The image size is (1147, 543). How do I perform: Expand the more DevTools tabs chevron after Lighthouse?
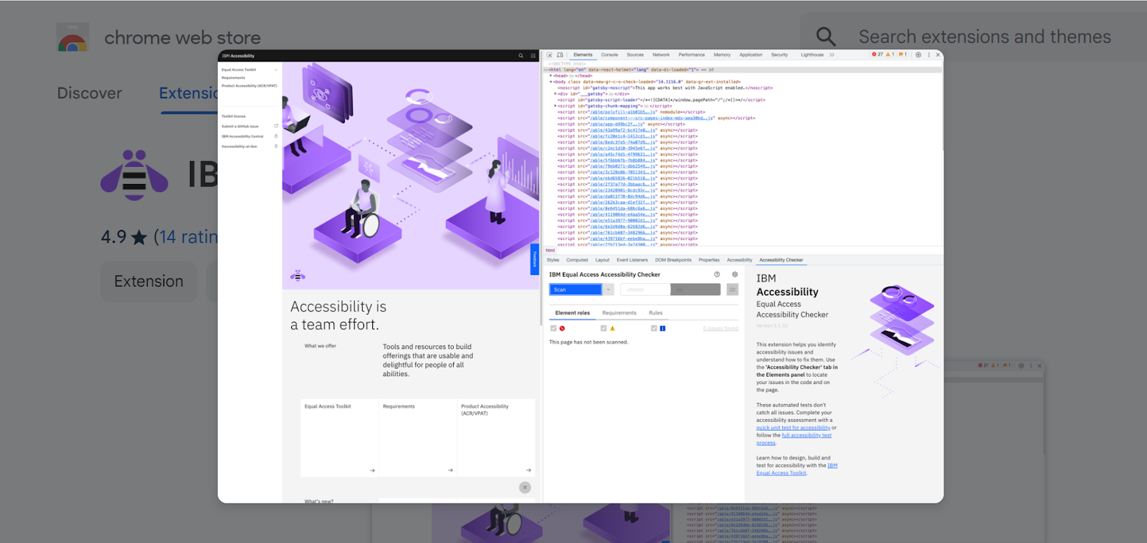coord(832,54)
